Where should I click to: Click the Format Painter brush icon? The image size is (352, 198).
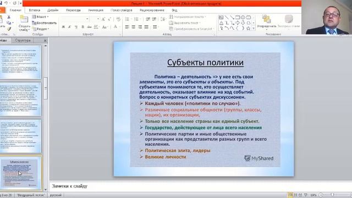[9, 29]
